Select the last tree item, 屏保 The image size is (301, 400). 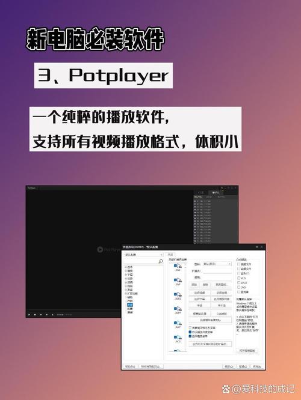click(x=130, y=312)
